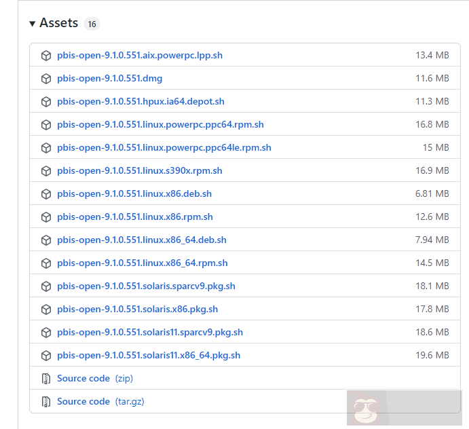Screen dimensions: 469x429
Task: Click the 18.1 MB file size
Action: 432,286
